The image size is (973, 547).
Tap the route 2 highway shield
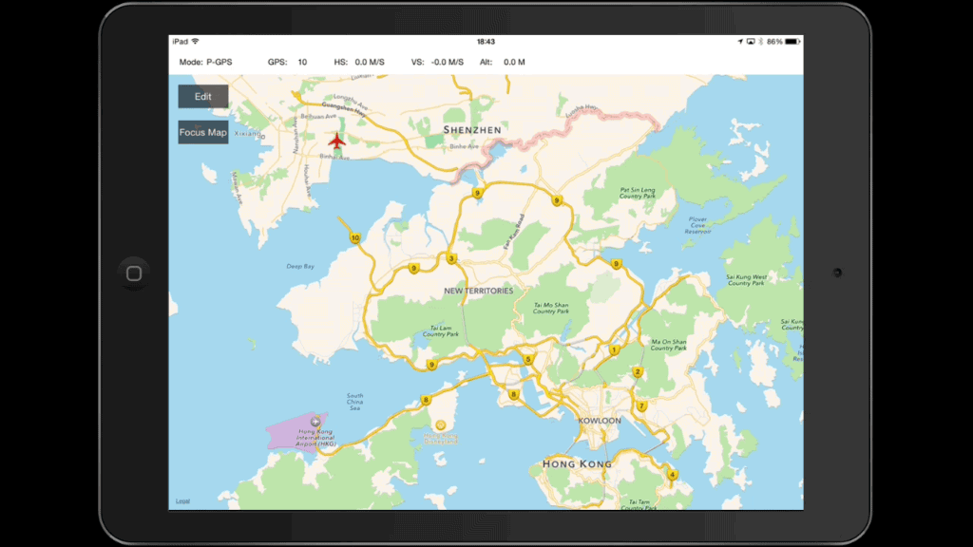point(638,372)
